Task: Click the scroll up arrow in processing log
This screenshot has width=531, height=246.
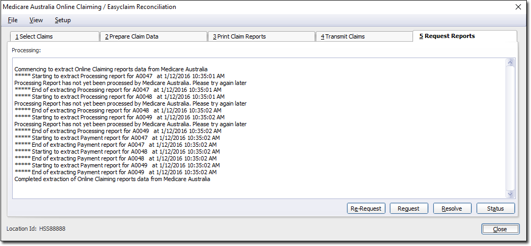Action: [x=510, y=62]
